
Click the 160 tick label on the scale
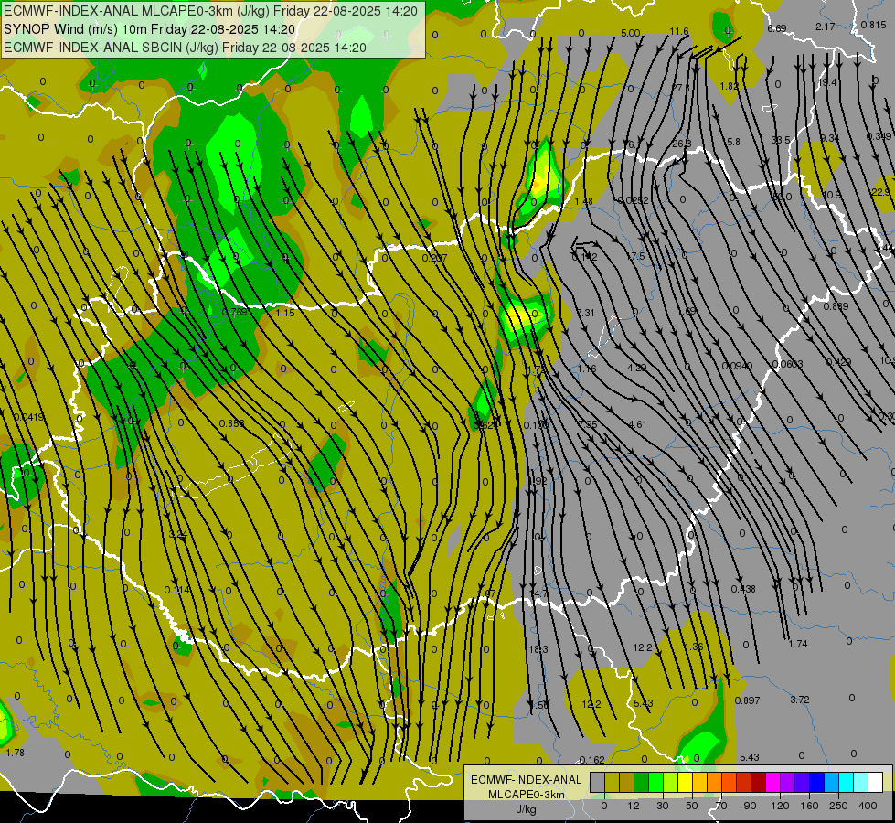point(809,806)
